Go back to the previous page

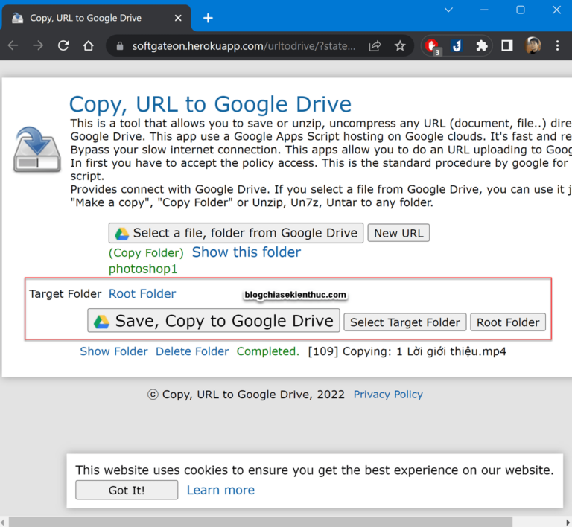tap(13, 46)
